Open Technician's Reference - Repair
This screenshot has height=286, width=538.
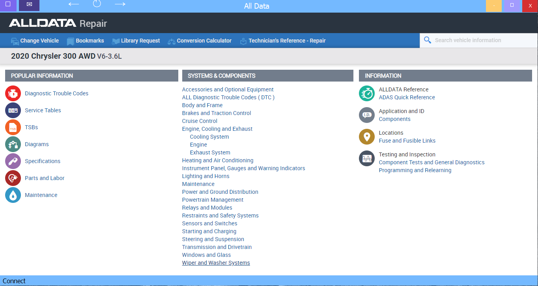(x=282, y=41)
